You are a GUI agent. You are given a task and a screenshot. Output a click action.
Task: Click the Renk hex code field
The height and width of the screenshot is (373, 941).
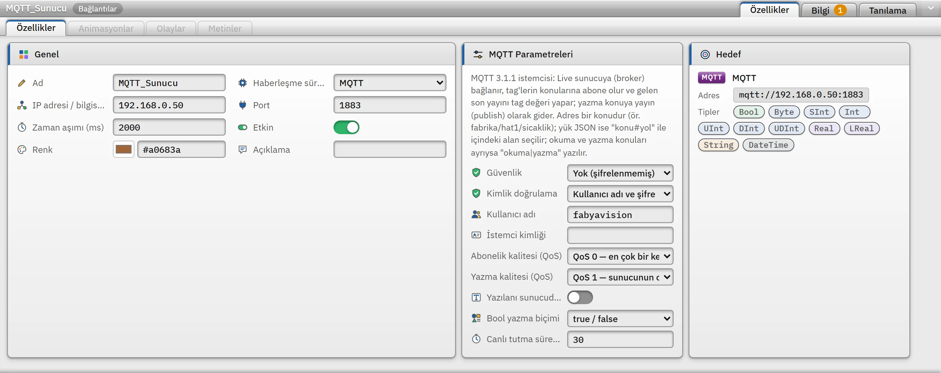coord(181,150)
